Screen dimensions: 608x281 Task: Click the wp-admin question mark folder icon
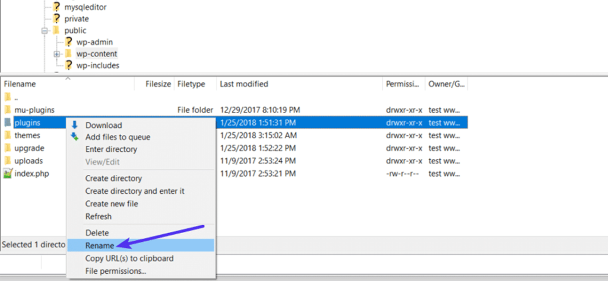pos(68,42)
